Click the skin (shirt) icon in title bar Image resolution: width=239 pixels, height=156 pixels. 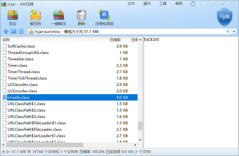193,3
